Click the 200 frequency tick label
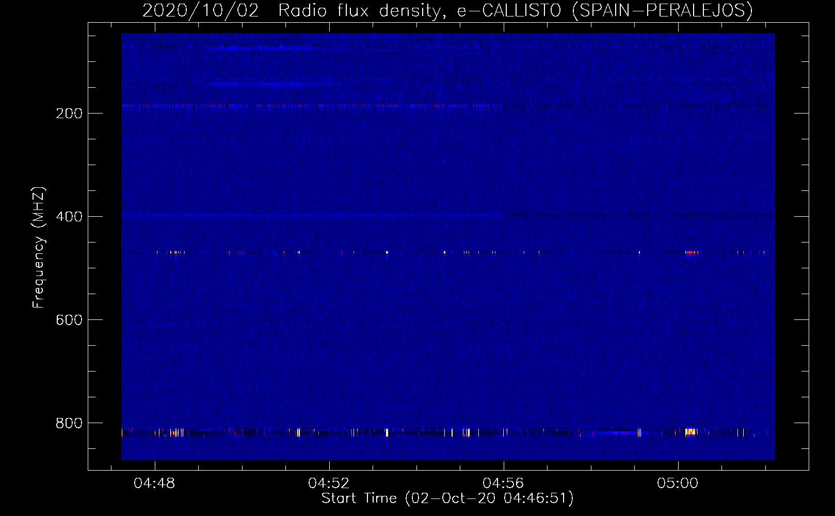The height and width of the screenshot is (516, 835). click(x=69, y=114)
